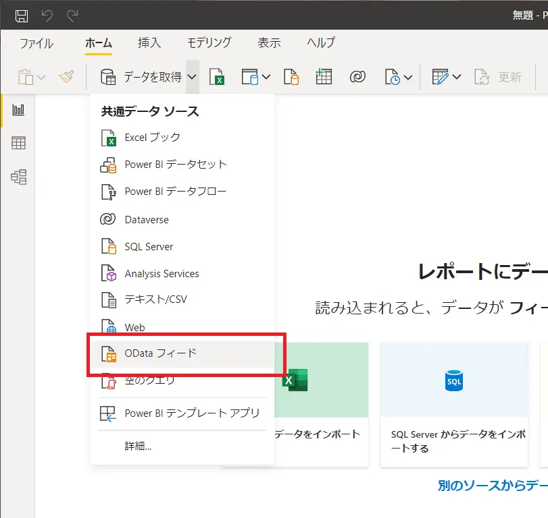Viewport: 548px width, 518px height.
Task: Click the Excel workbook icon in ribbon
Action: pos(217,77)
